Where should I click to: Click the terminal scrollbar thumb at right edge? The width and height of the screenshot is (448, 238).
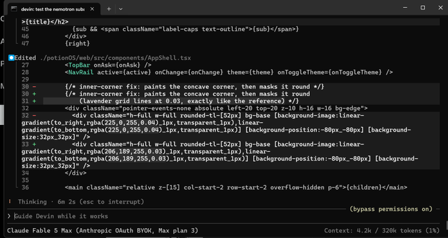(x=446, y=225)
